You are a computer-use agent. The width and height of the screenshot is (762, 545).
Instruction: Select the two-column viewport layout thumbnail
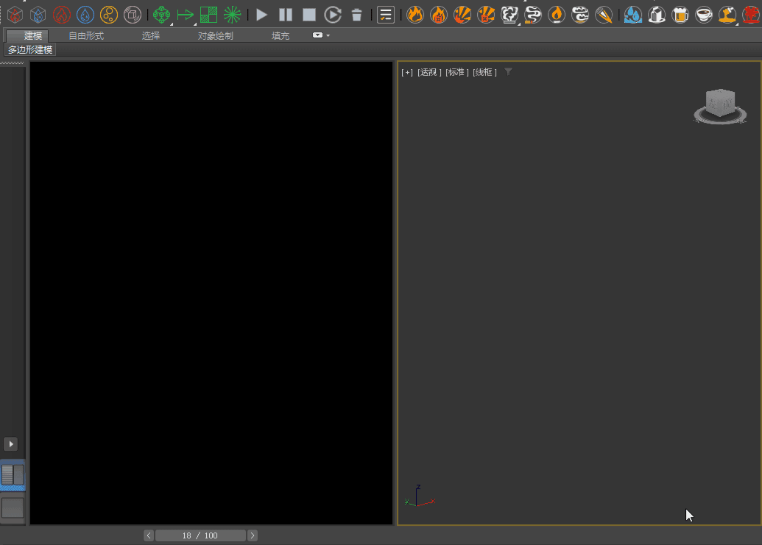tap(13, 474)
